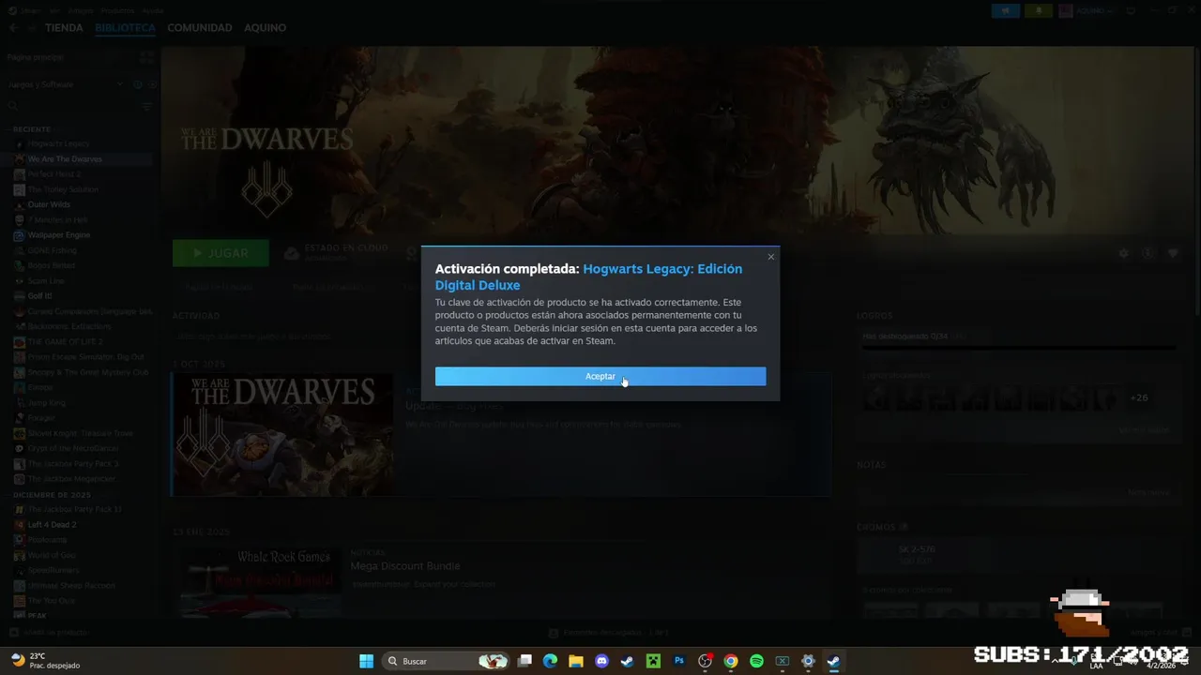
Task: Open the weather widget showing 23°C
Action: (x=45, y=661)
